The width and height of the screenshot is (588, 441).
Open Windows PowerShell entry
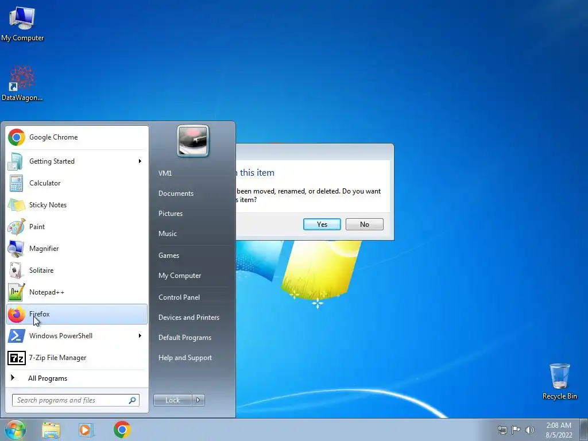click(x=77, y=335)
